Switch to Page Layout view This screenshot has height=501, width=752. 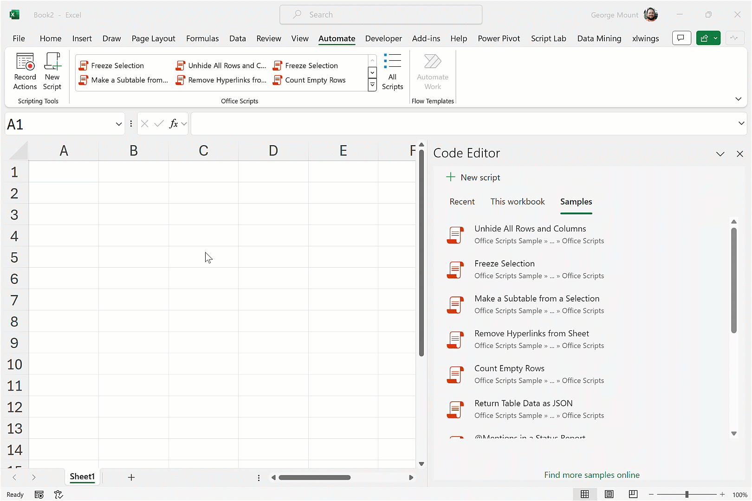point(609,495)
